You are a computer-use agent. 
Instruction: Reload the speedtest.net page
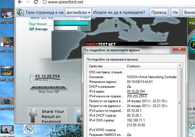point(36,2)
